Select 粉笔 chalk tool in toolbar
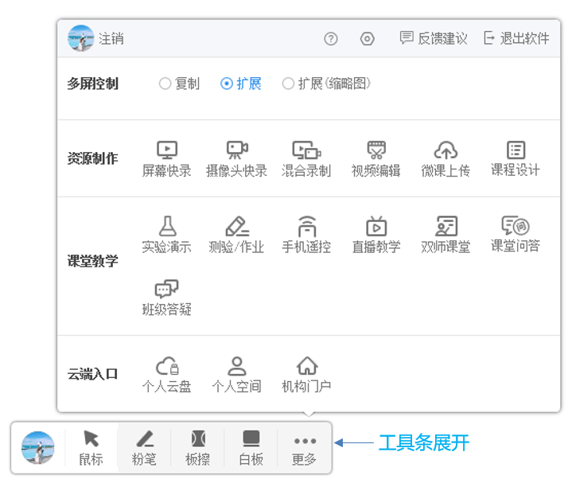This screenshot has height=483, width=572. click(x=144, y=448)
